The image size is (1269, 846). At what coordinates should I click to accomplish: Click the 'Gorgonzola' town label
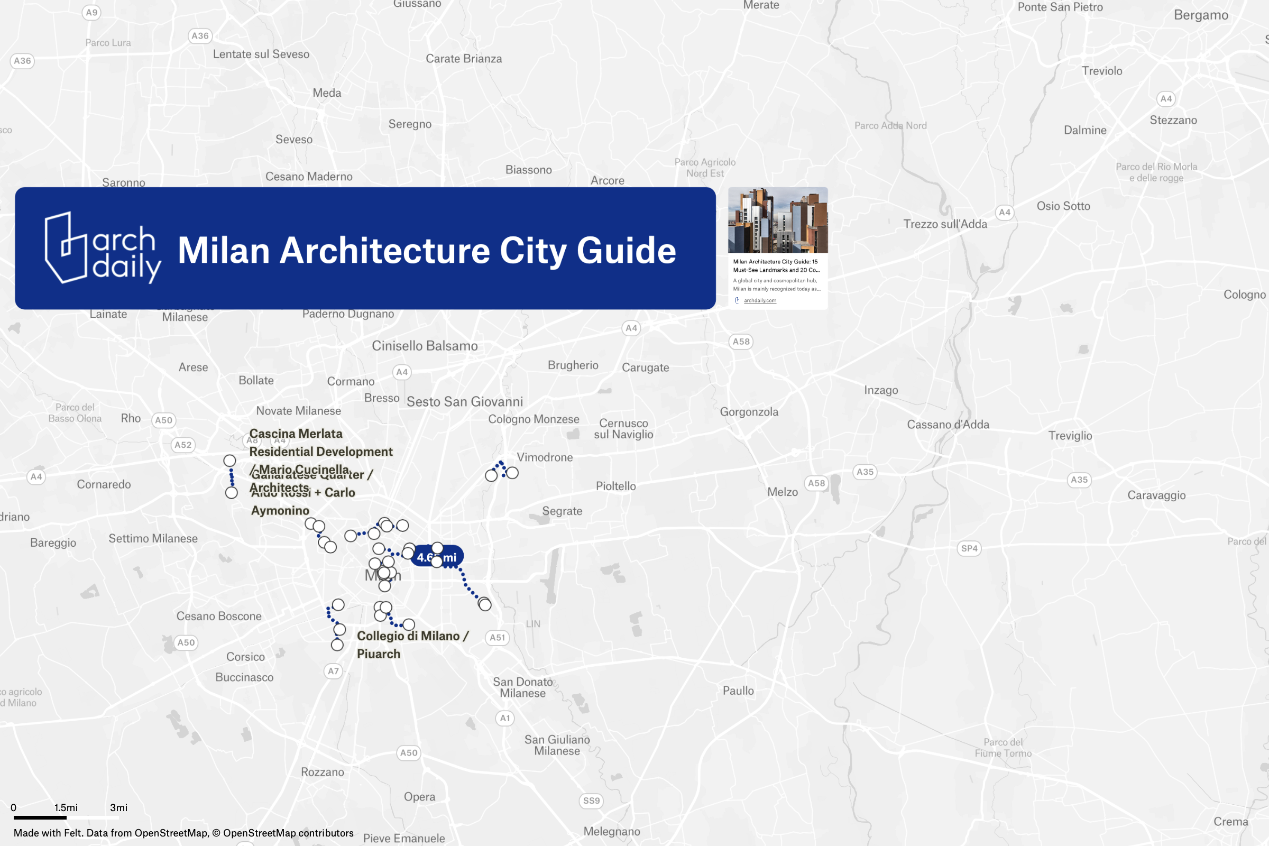pyautogui.click(x=749, y=412)
